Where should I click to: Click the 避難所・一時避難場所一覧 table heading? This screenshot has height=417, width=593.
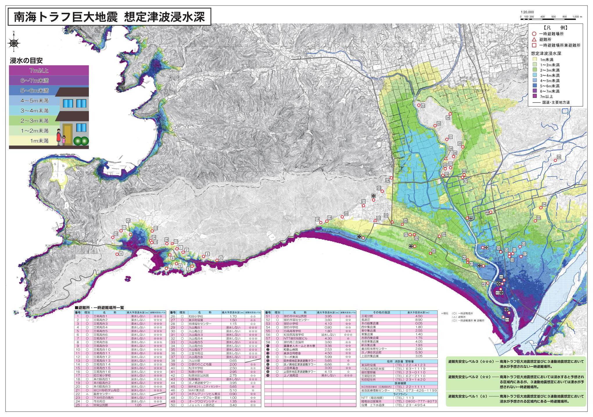99,308
